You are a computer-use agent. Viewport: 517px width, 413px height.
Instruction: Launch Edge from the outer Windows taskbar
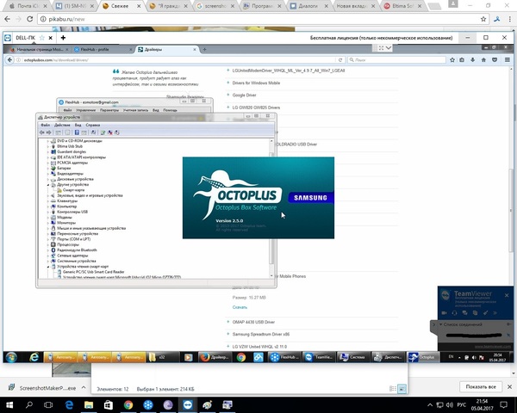(69, 404)
